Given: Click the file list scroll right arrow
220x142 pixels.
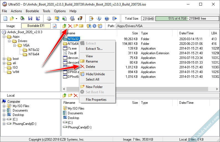Looking at the screenshot, I should (217, 89).
